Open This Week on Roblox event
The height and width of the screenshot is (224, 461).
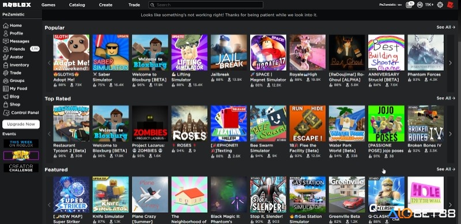point(21,144)
